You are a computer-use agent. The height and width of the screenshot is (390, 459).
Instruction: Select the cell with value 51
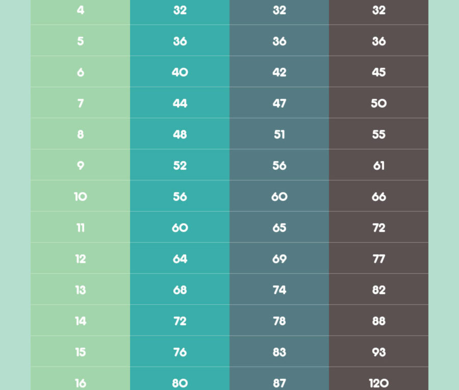click(279, 135)
